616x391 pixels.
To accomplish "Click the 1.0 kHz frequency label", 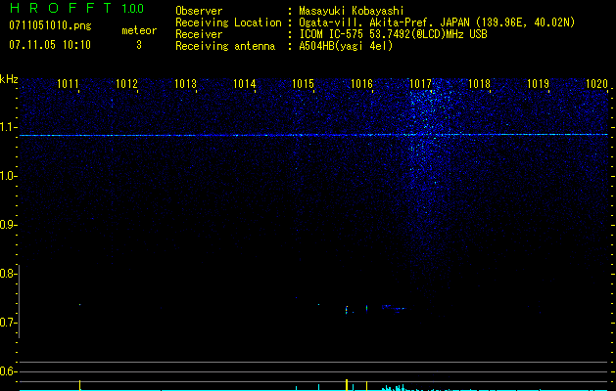I will 7,176.
